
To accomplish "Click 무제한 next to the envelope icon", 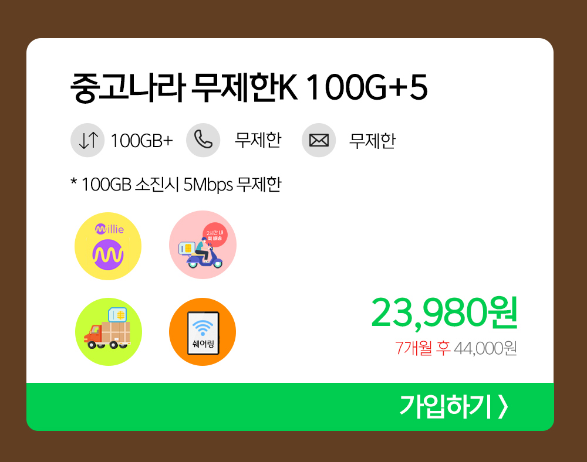I will (373, 141).
